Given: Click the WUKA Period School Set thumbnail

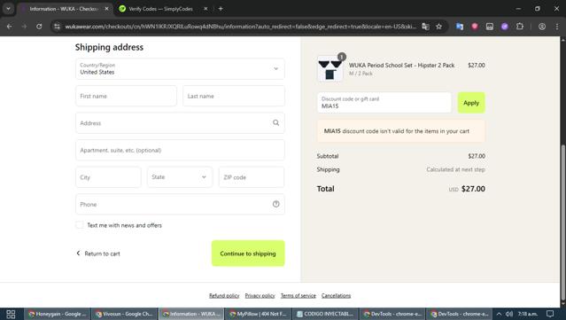Looking at the screenshot, I should 330,68.
